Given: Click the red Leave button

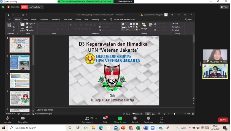Looking at the screenshot, I should [x=223, y=120].
